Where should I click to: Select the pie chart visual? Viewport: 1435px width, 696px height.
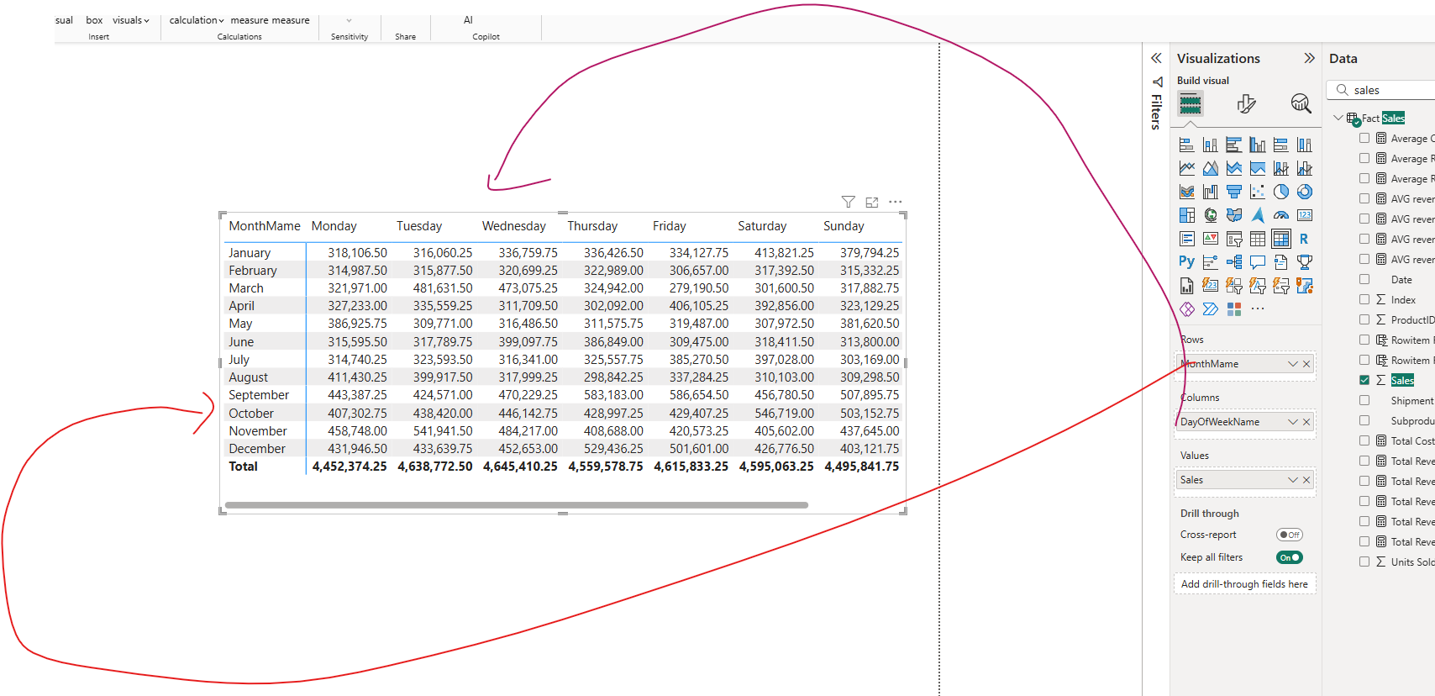point(1280,192)
